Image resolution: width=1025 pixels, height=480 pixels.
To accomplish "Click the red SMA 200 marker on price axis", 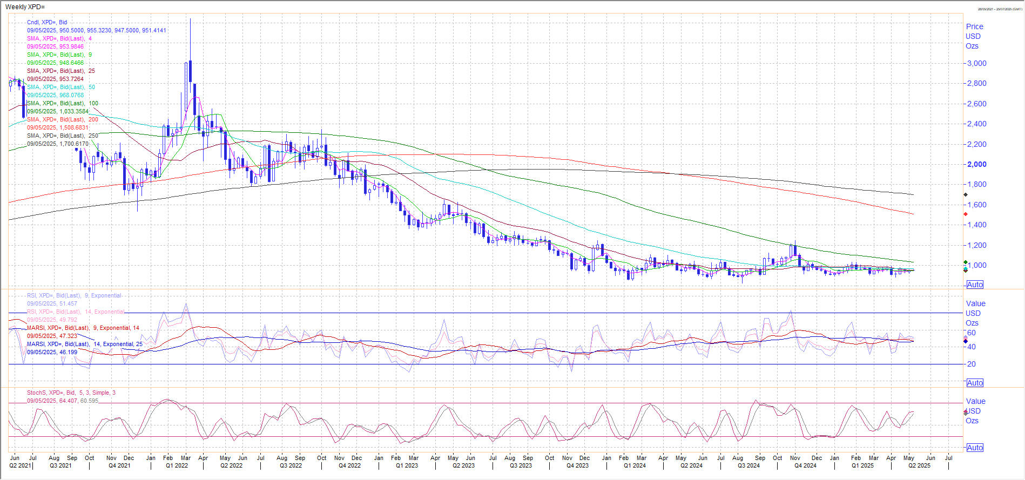I will pos(966,214).
